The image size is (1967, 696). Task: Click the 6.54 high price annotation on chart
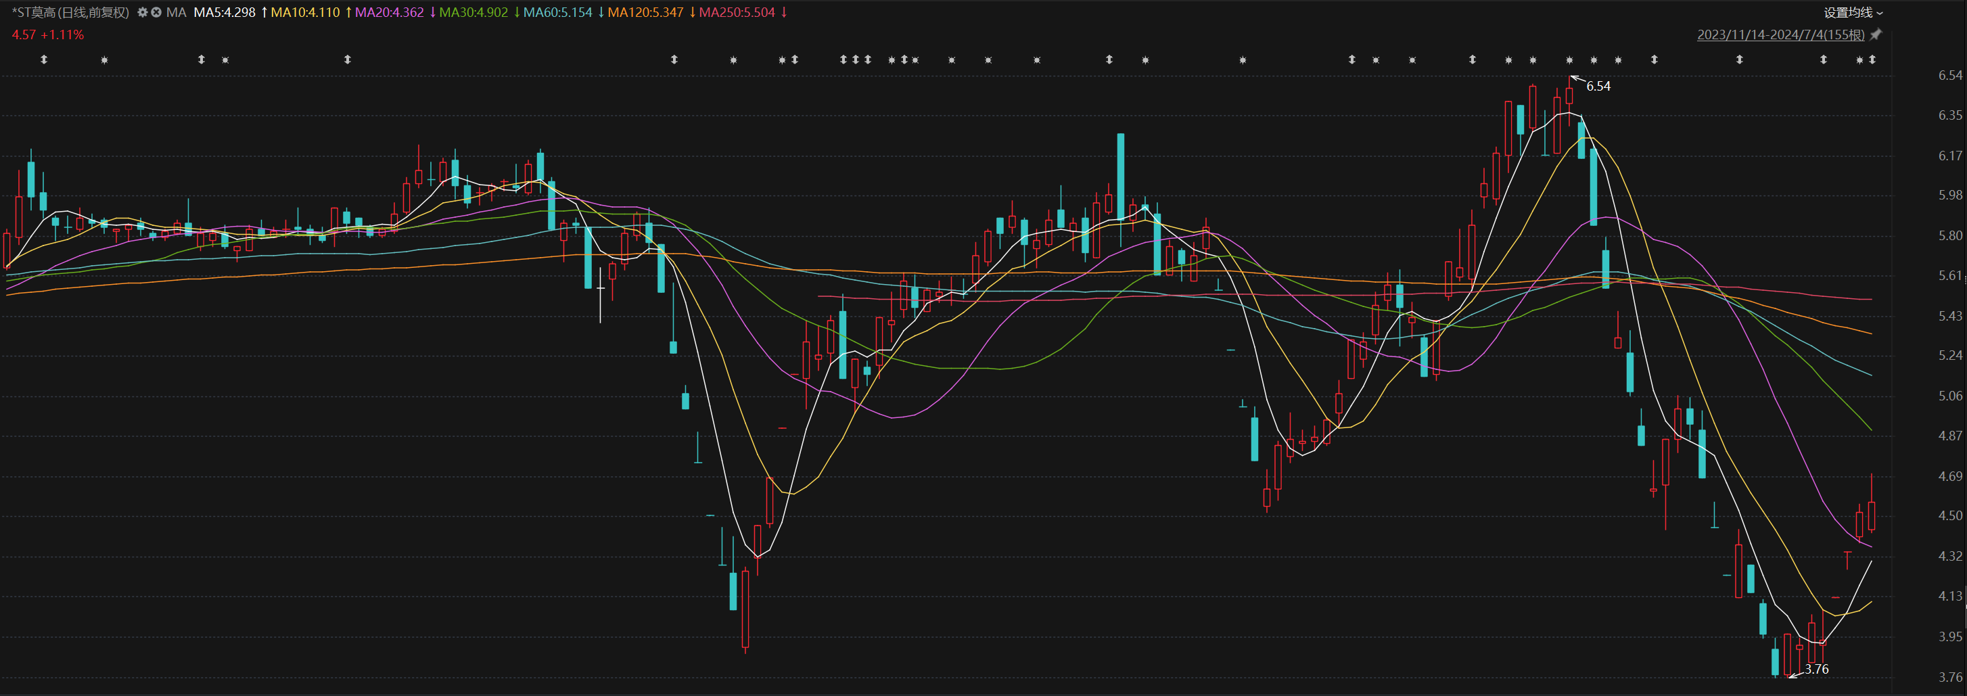click(x=1598, y=86)
